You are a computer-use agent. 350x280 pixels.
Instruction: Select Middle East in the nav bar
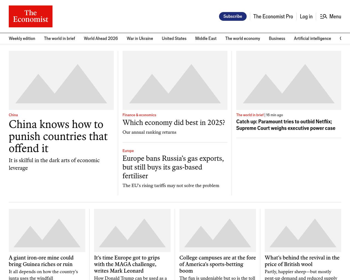coord(206,39)
